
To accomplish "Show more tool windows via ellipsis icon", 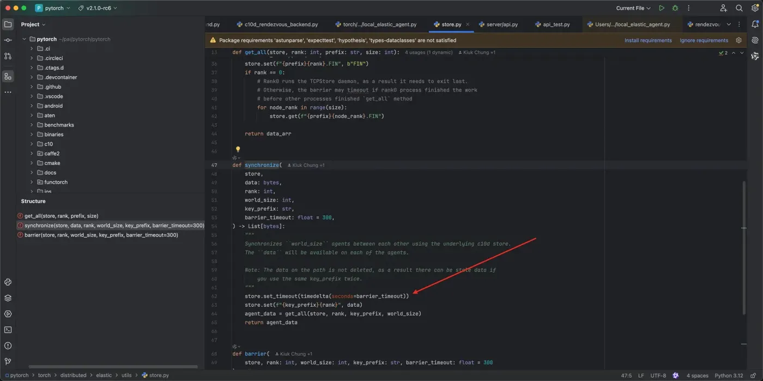I will point(8,92).
